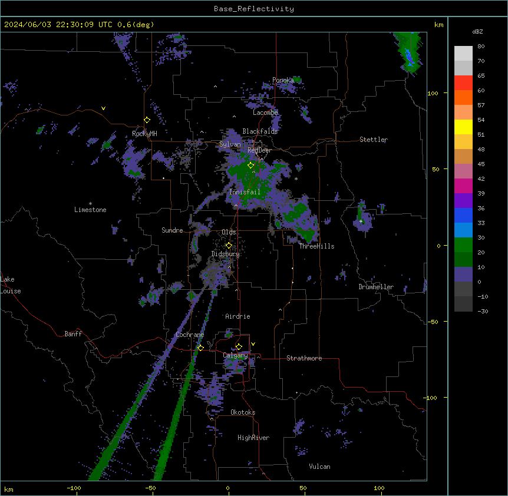Image resolution: width=508 pixels, height=496 pixels.
Task: Click the Sylvan label
Action: click(230, 144)
